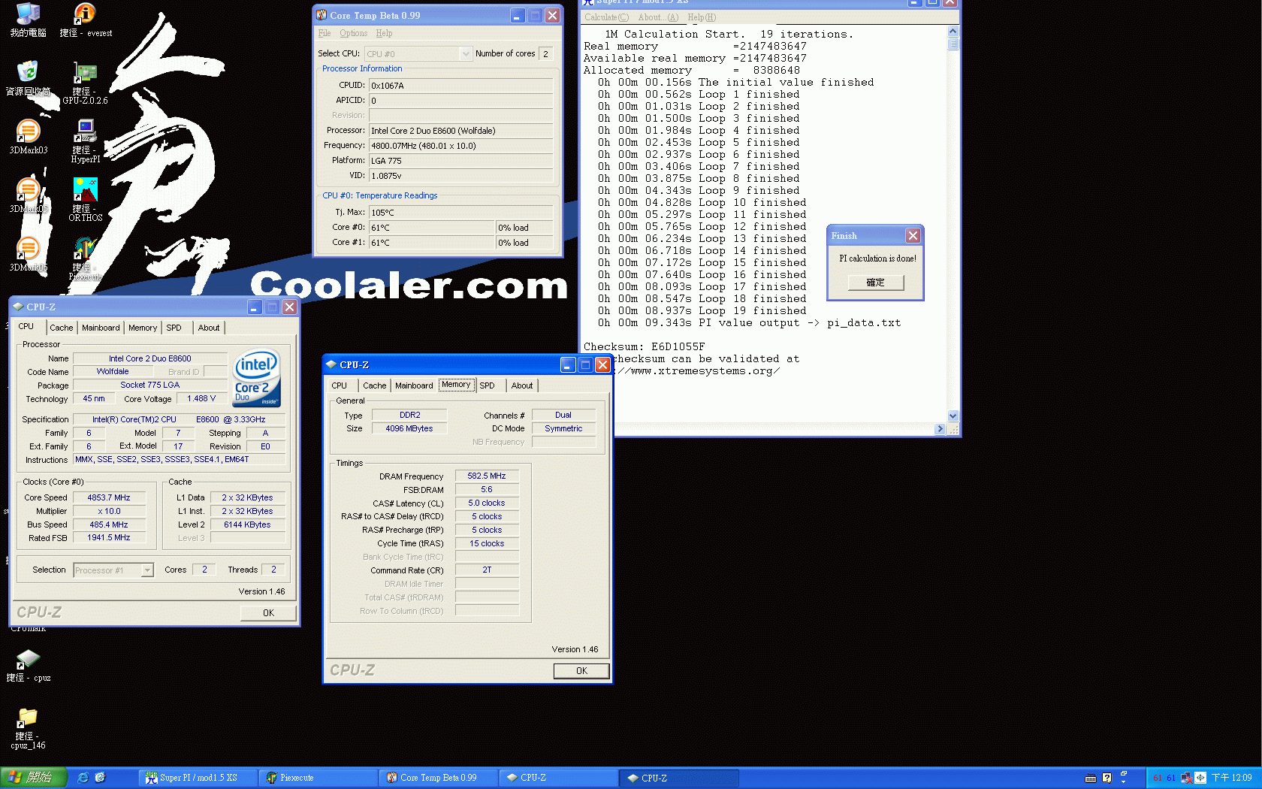
Task: Open the About menu in Super PI
Action: coord(658,17)
